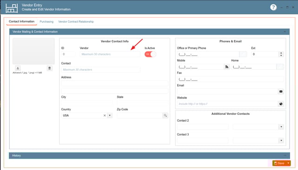The image size is (298, 170).
Task: Search zip code with magnifier icon
Action: 166,115
